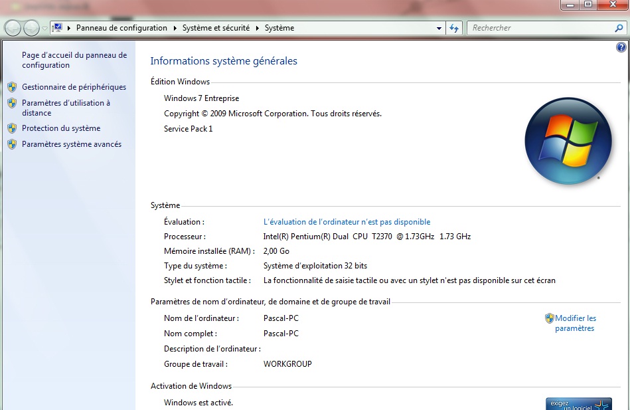Image resolution: width=630 pixels, height=410 pixels.
Task: Expand the arrow after Panneau de configuration
Action: (x=175, y=28)
